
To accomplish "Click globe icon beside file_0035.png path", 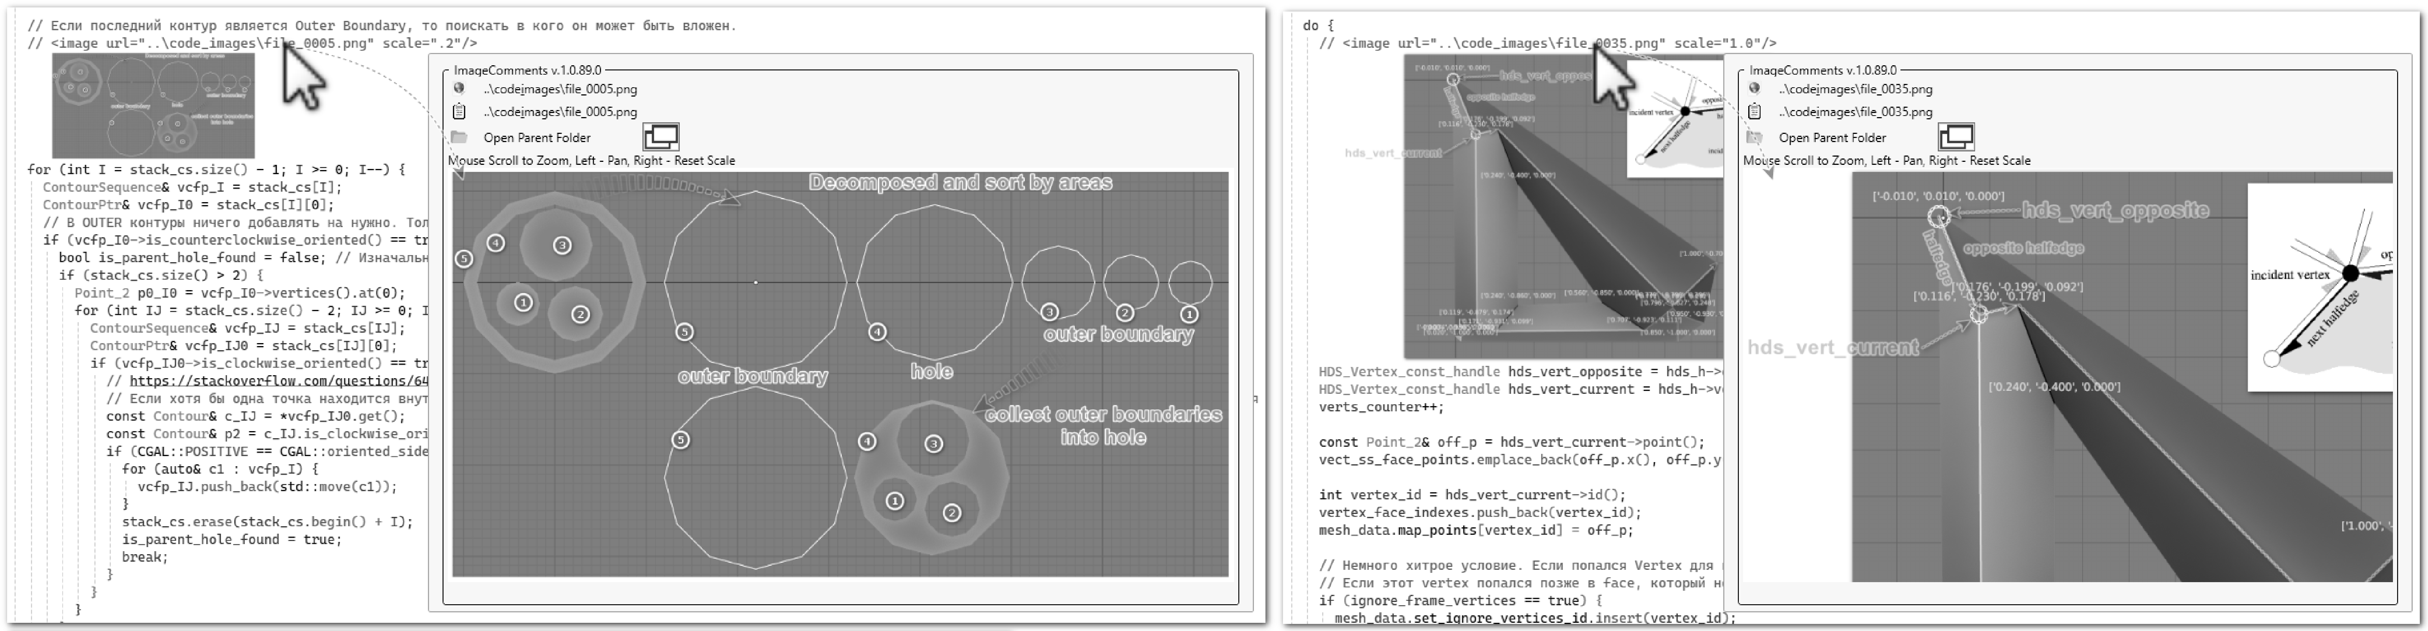I will [x=1754, y=88].
